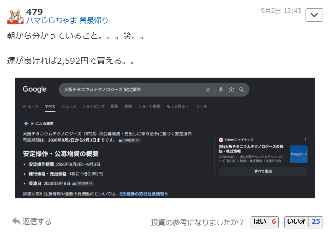Click text 朝から分かっていること
This screenshot has width=336, height=239.
pyautogui.click(x=53, y=36)
